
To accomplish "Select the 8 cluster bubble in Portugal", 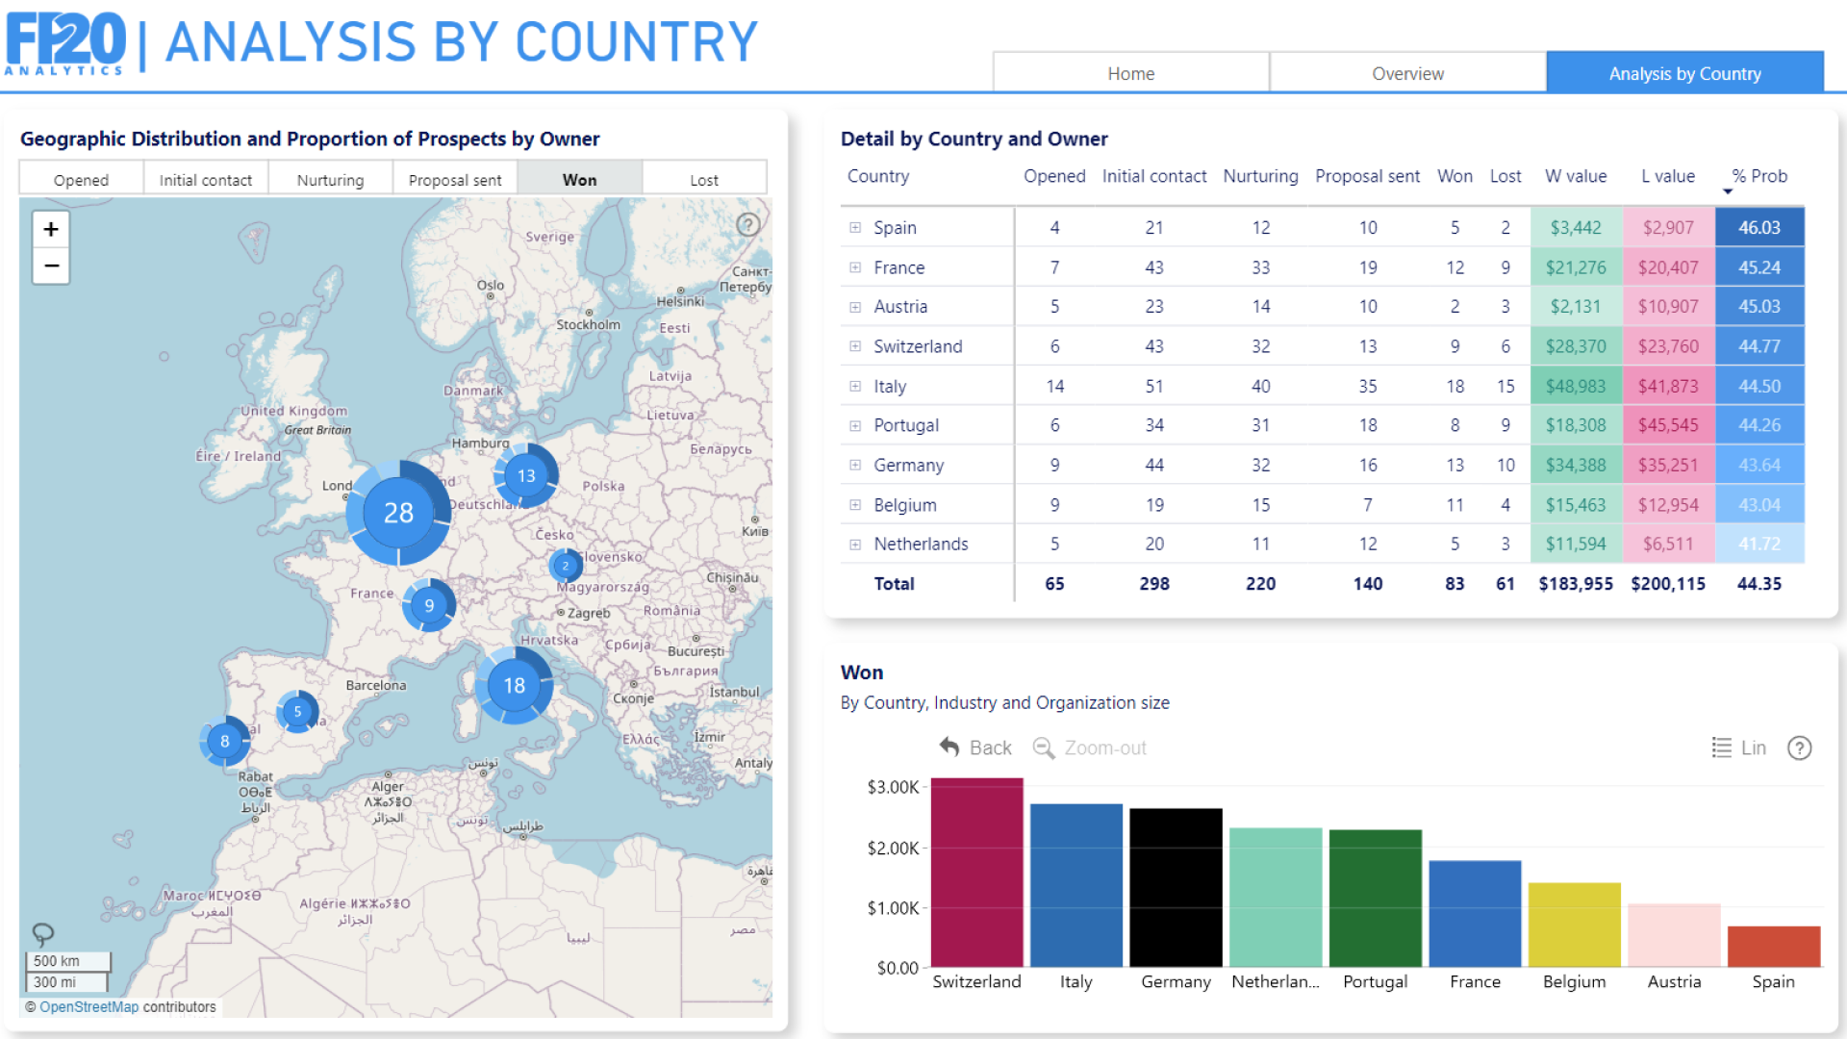I will [x=225, y=741].
